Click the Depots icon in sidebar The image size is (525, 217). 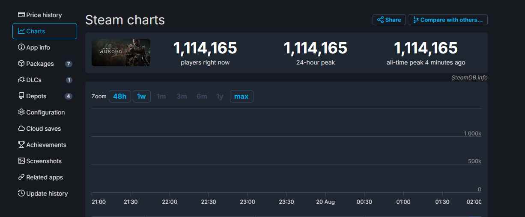point(21,96)
